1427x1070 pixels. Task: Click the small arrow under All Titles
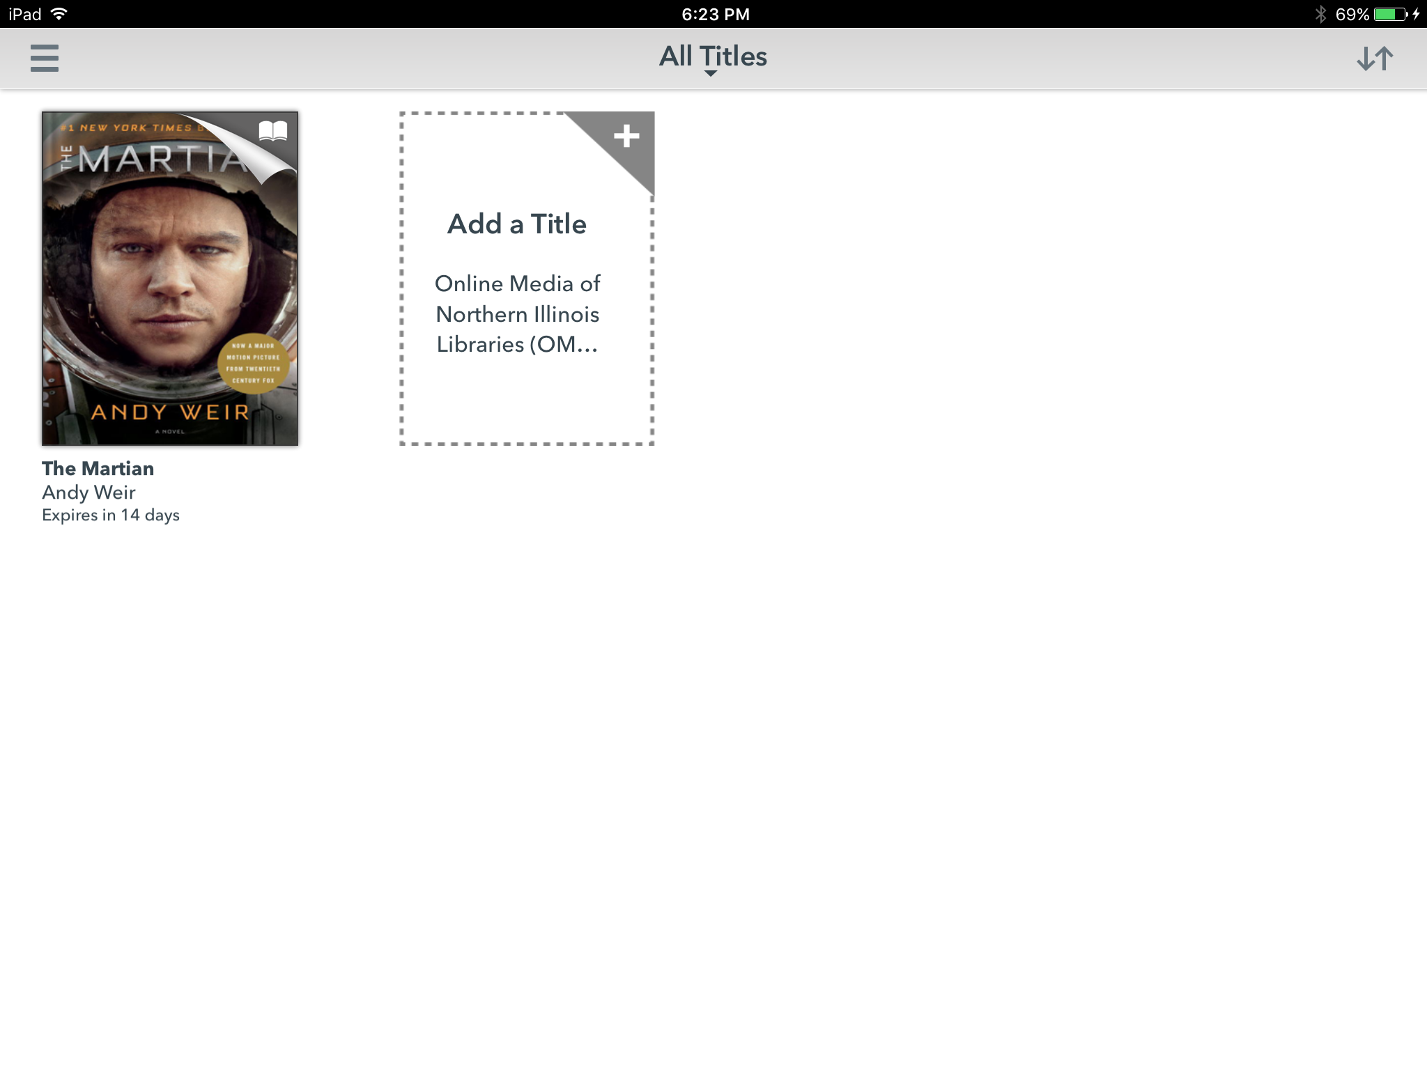[x=710, y=74]
